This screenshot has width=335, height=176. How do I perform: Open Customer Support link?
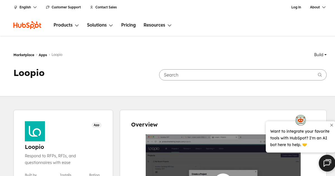(63, 7)
